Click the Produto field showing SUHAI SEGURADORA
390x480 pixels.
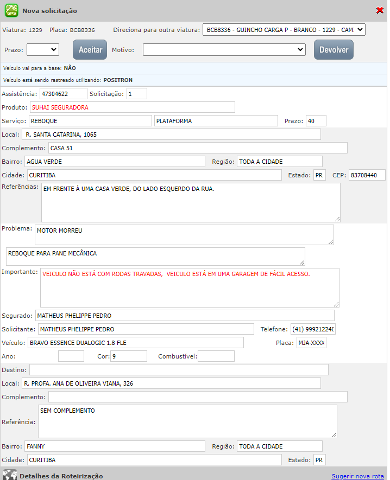pos(133,107)
